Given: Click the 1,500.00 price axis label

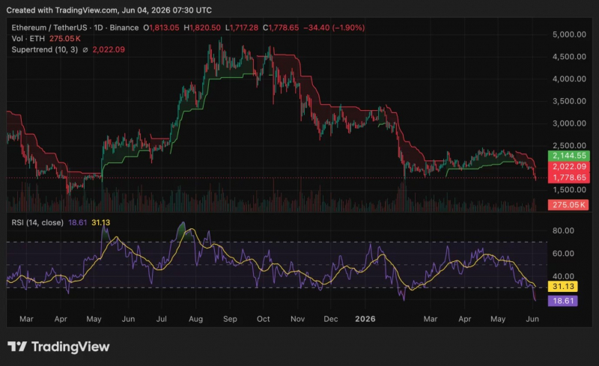Looking at the screenshot, I should [x=569, y=190].
